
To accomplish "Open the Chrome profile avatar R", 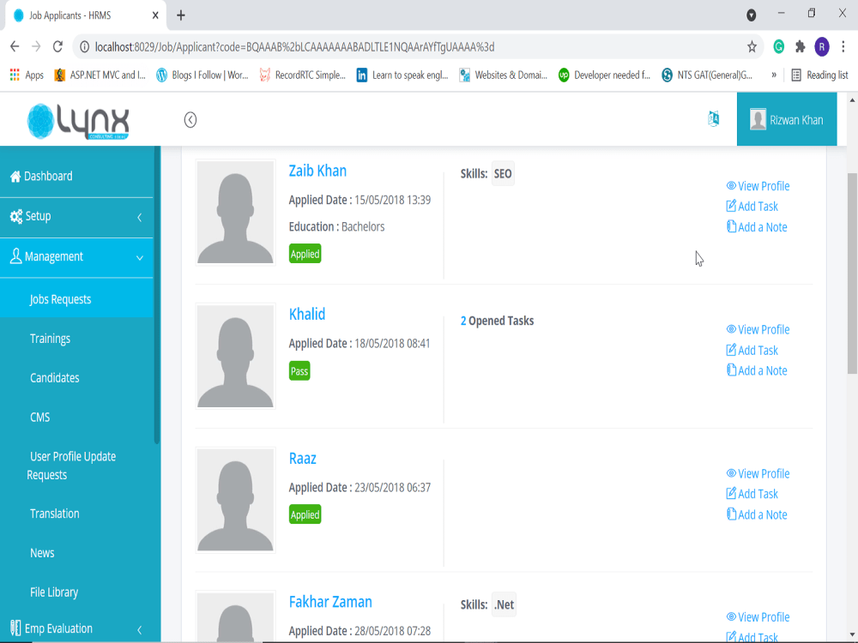I will (x=821, y=47).
